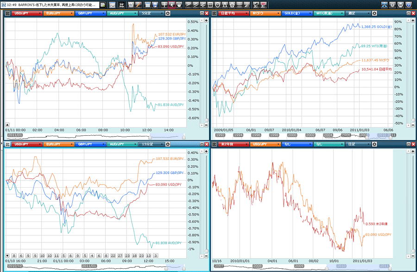Screen dimensions: 417x272
Task: Click the printer icon in toolbar
Action: tap(400, 5)
